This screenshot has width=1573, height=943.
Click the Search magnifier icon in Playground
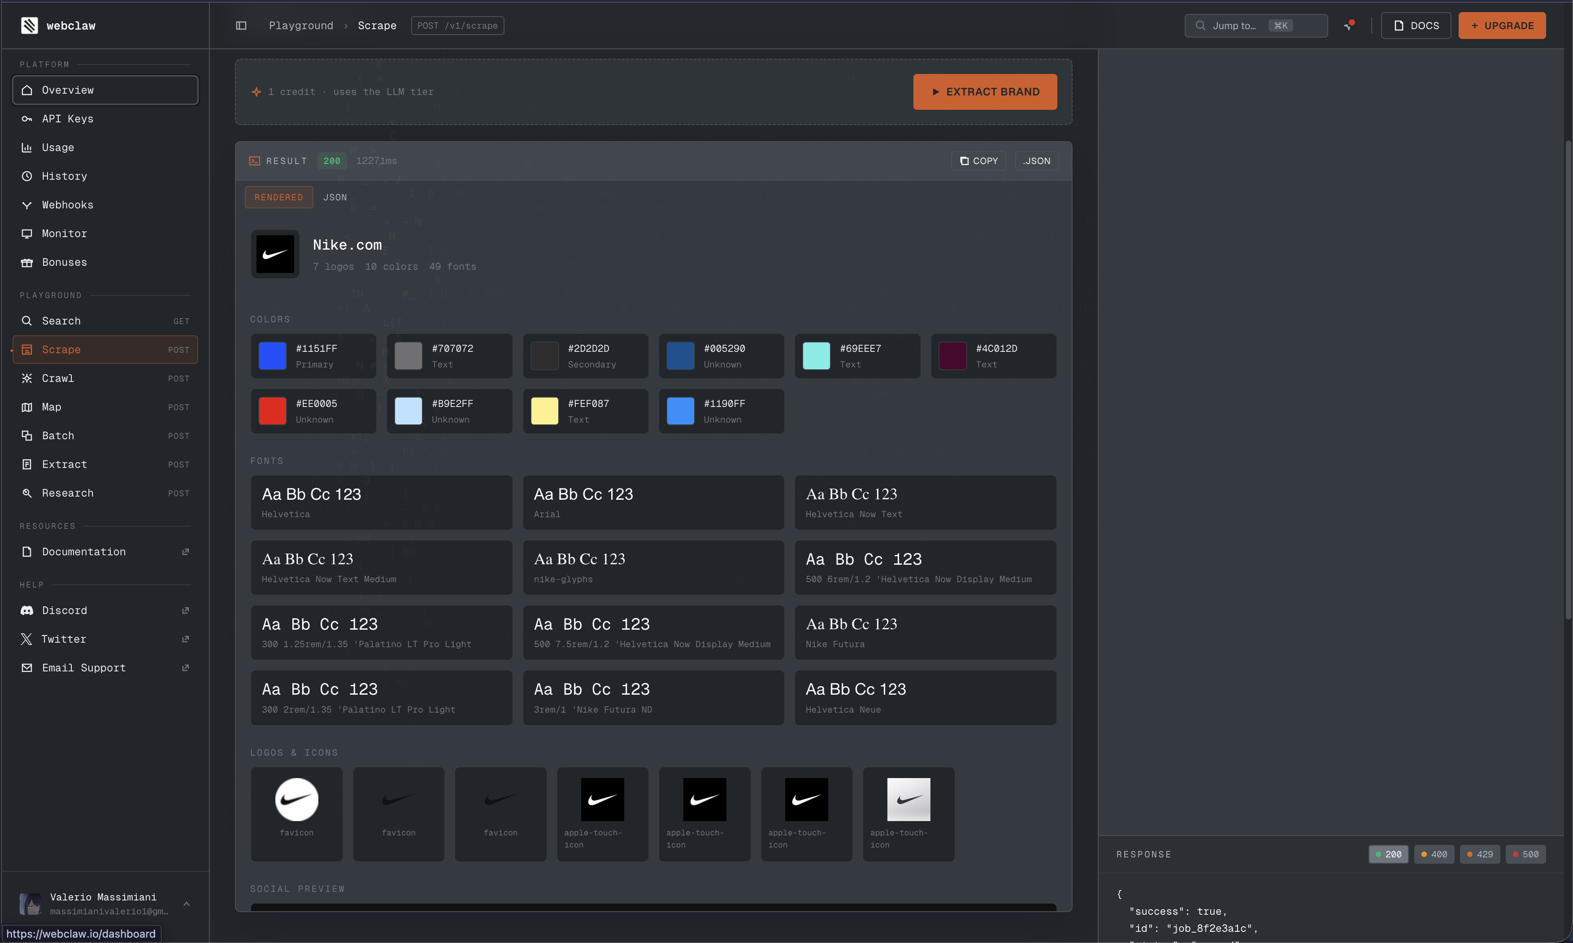point(27,321)
